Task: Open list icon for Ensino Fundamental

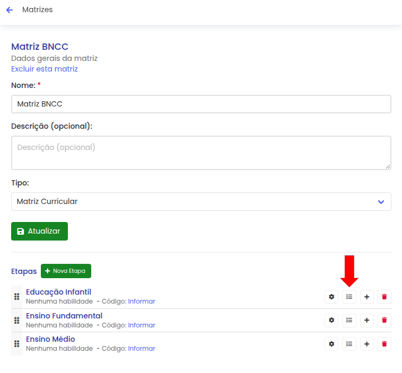Action: coord(349,320)
